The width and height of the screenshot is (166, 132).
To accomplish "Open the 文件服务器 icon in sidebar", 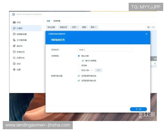I will [14, 40].
